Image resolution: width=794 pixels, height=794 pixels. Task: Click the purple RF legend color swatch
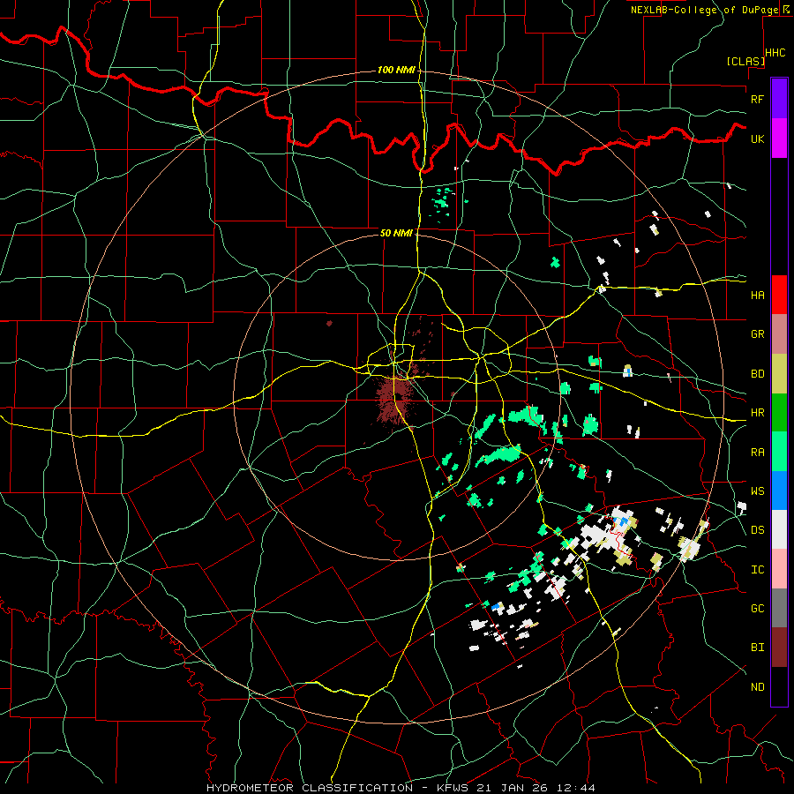[779, 99]
